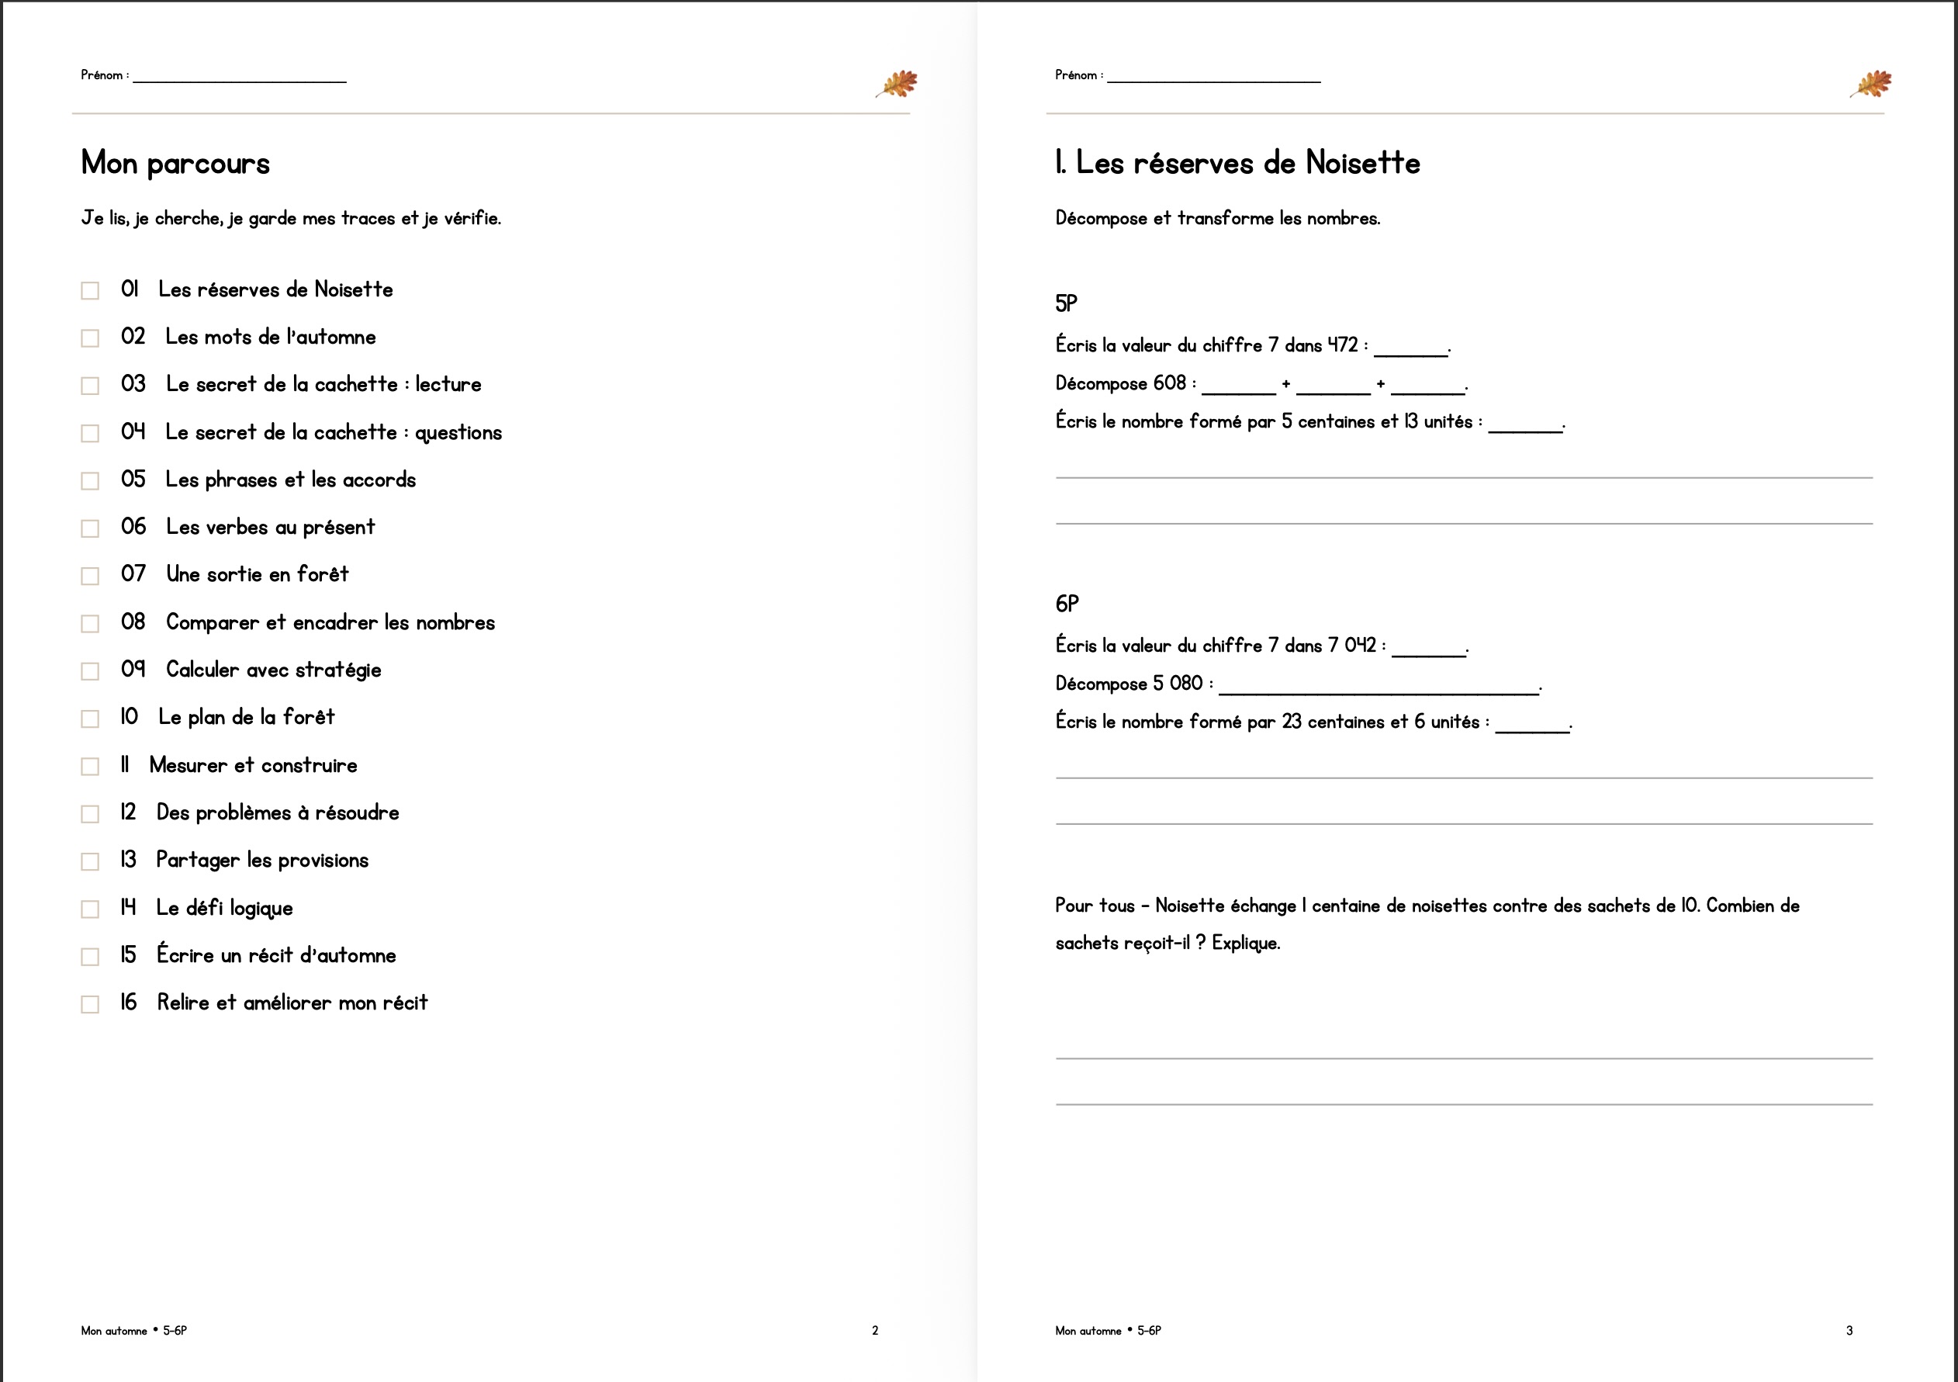
Task: Check the box for 02 Les mots de l'automne
Action: click(89, 338)
